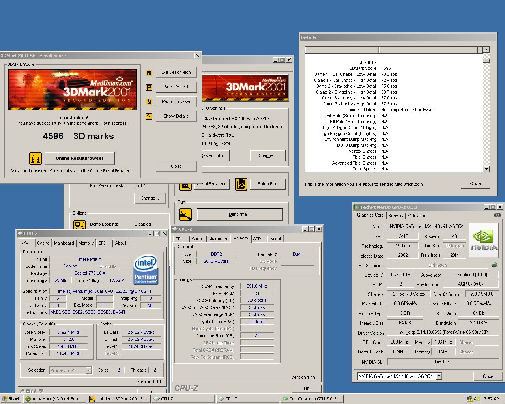Click the Demo Looping options icon

coord(80,225)
